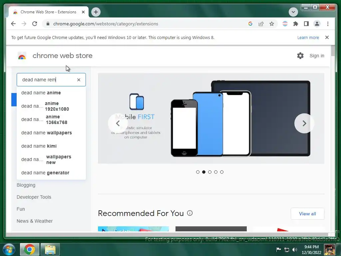Bookmark this tab with star icon
Image resolution: width=341 pixels, height=256 pixels.
click(x=272, y=24)
